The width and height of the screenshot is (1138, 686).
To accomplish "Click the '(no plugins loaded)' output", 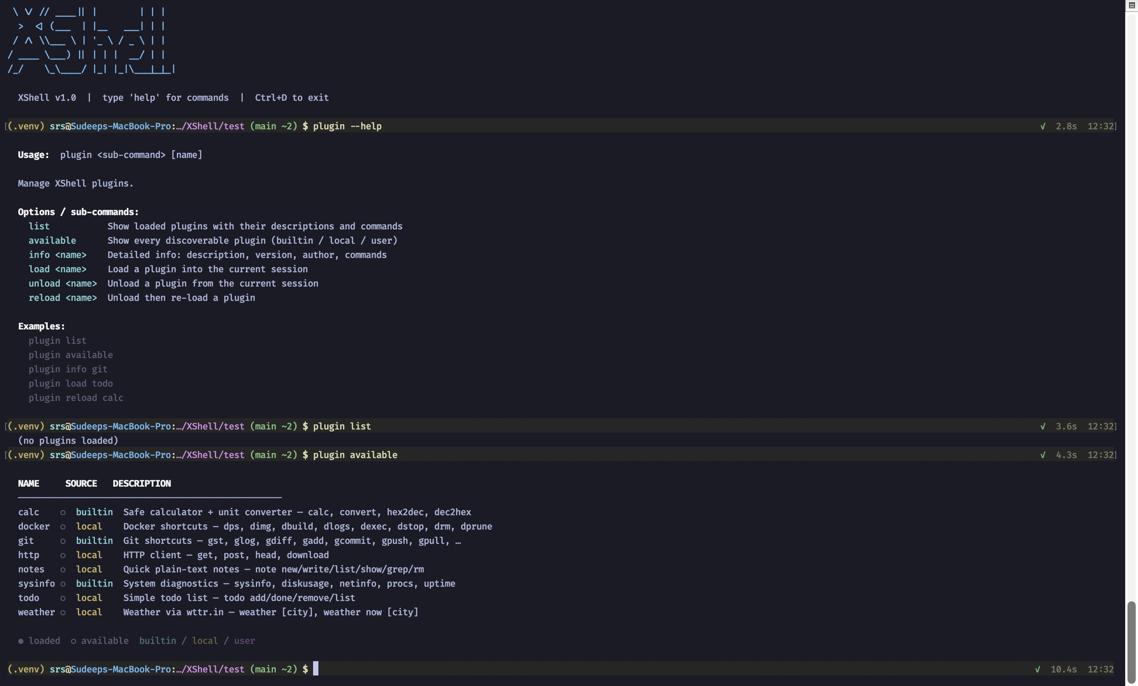I will tap(68, 440).
